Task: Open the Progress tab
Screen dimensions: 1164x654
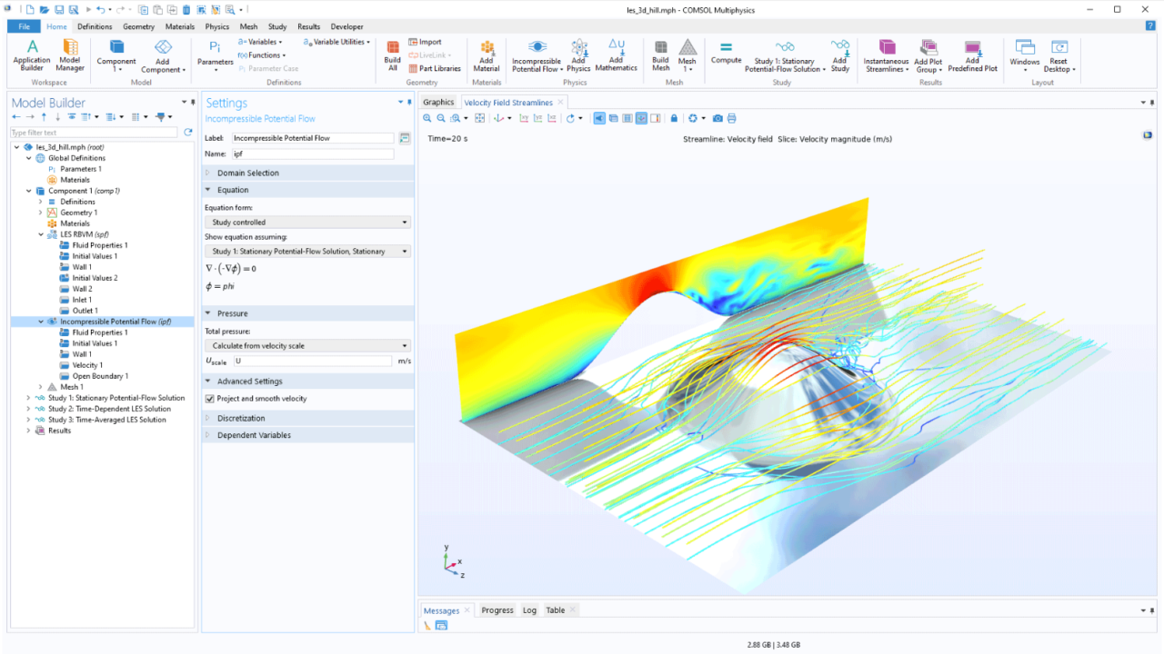Action: coord(497,610)
